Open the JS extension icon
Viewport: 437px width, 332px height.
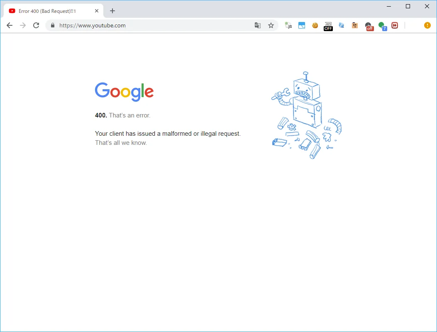(x=288, y=25)
